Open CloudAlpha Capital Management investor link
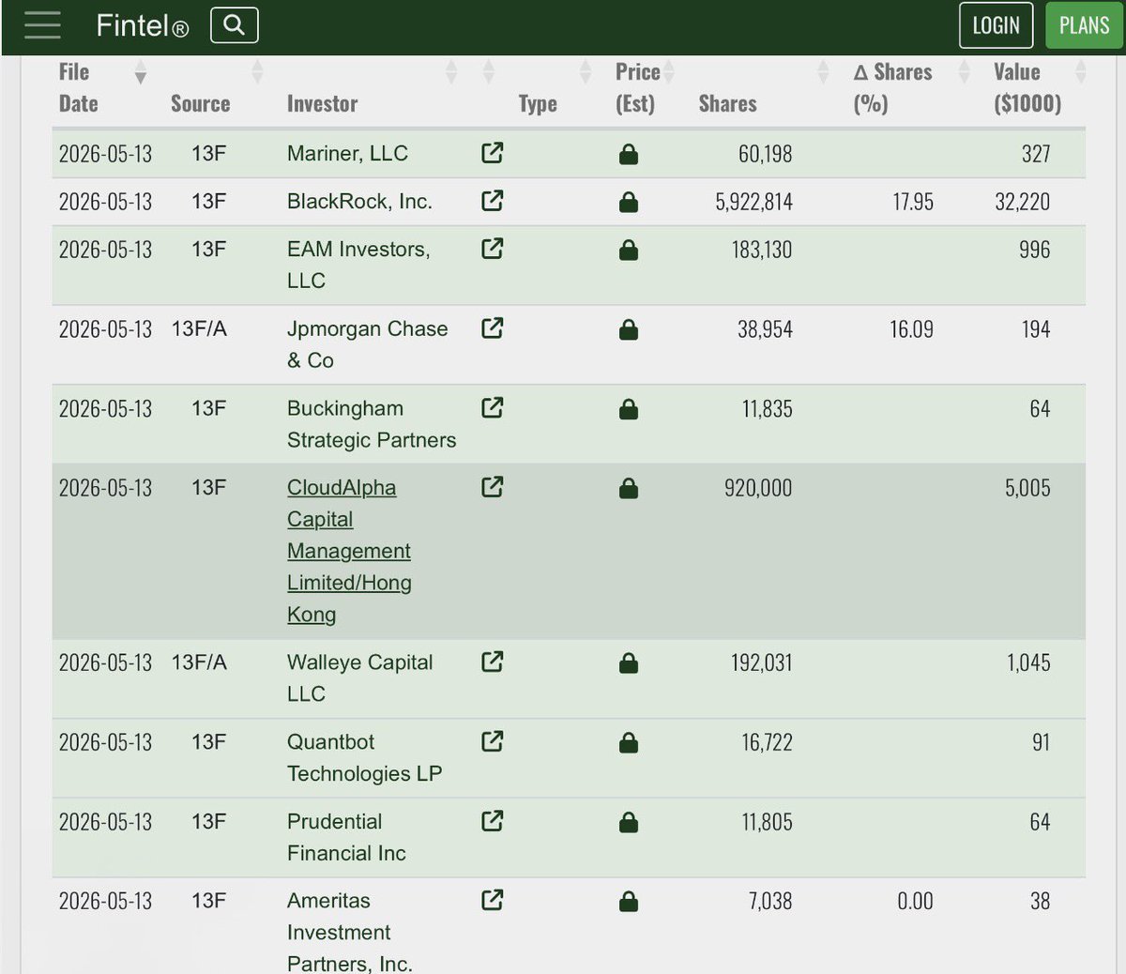This screenshot has width=1126, height=974. coord(349,551)
